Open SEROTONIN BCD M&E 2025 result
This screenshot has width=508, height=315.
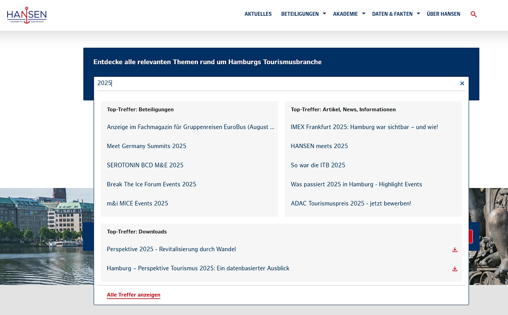pos(145,165)
